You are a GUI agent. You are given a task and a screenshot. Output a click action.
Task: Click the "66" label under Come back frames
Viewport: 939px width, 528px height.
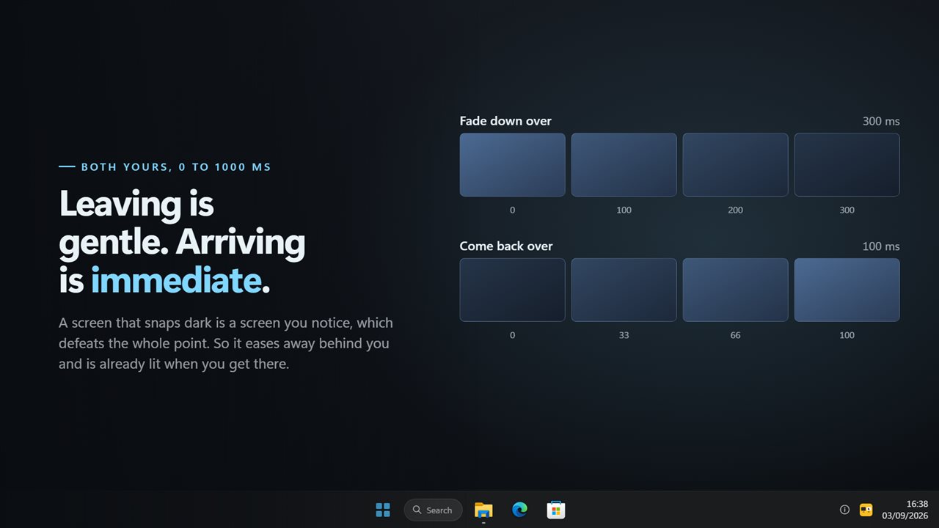(x=736, y=336)
